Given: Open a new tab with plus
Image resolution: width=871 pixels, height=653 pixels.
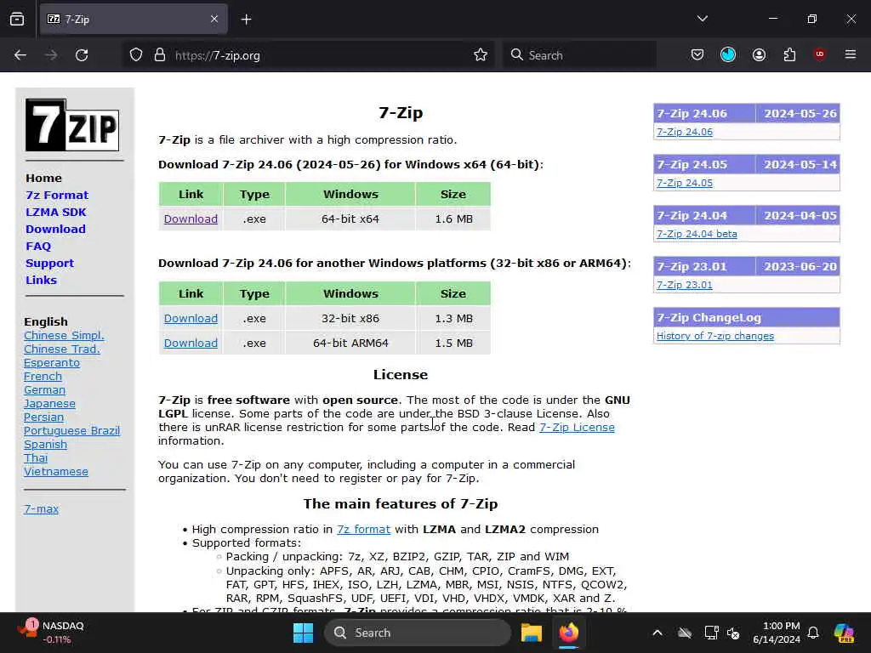Looking at the screenshot, I should click(246, 20).
